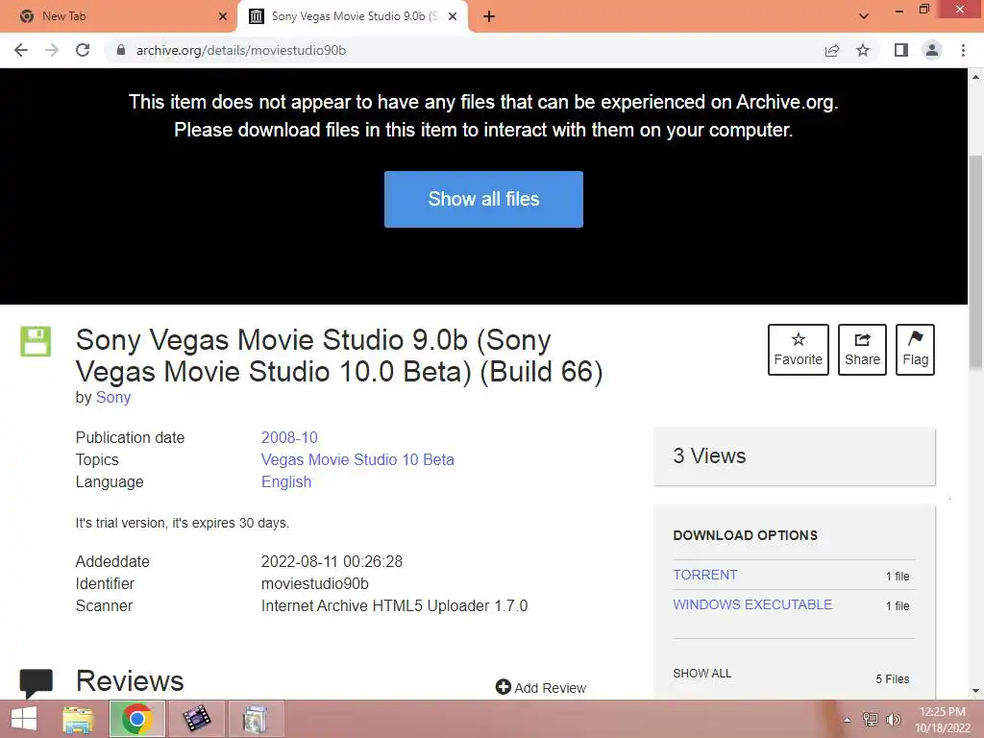Open the film clip app in taskbar

click(x=196, y=719)
